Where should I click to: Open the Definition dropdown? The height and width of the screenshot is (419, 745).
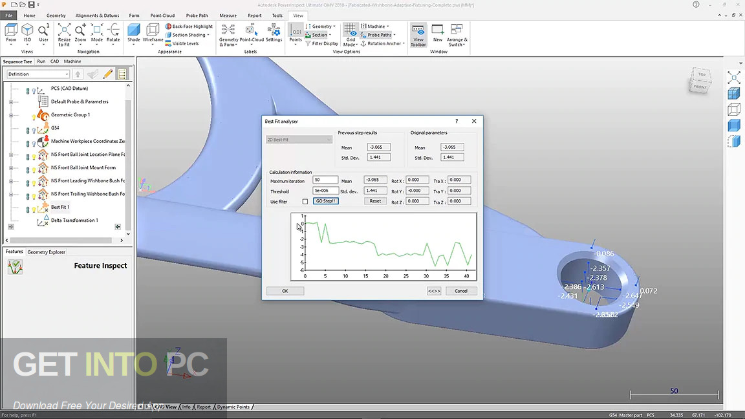pyautogui.click(x=38, y=74)
